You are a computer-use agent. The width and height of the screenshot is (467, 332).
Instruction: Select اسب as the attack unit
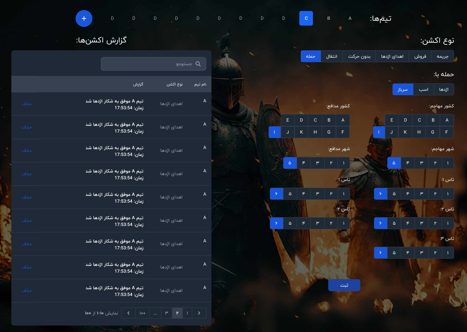point(423,89)
